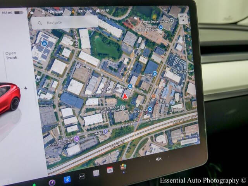Open the all-apps three-dots launcher
The image size is (248, 186).
82,176
